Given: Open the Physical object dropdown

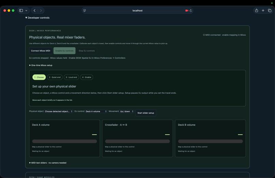Looking at the screenshot, I should point(58,111).
